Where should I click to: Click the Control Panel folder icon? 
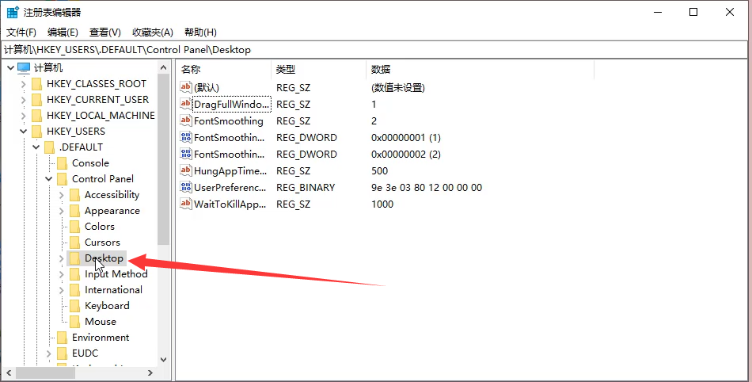tap(62, 179)
